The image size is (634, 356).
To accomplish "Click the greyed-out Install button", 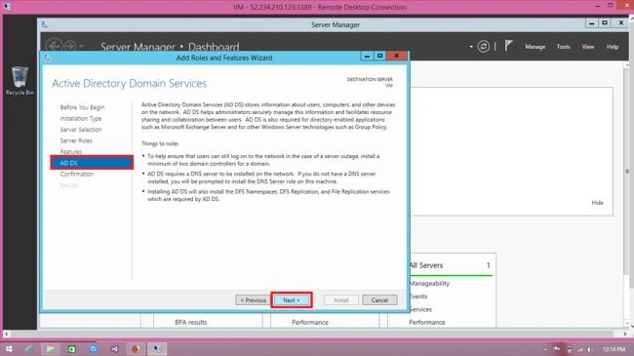I will (x=340, y=300).
